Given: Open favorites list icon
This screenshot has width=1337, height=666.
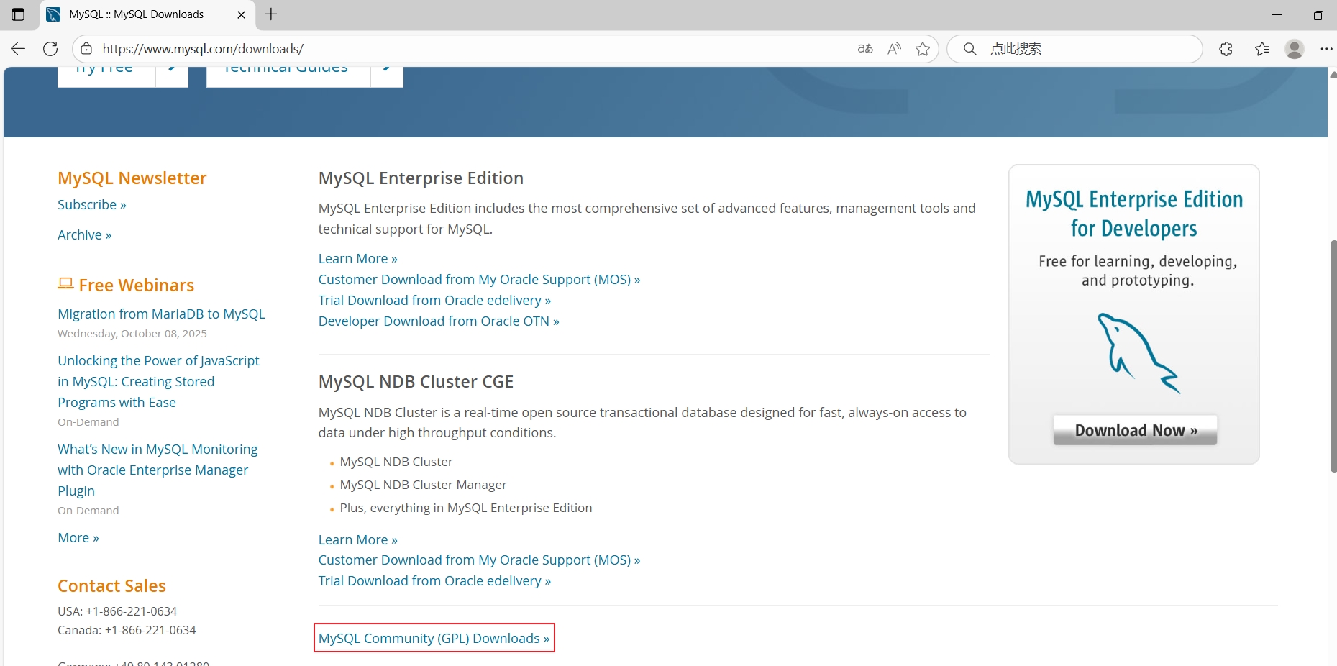Looking at the screenshot, I should pos(1262,49).
